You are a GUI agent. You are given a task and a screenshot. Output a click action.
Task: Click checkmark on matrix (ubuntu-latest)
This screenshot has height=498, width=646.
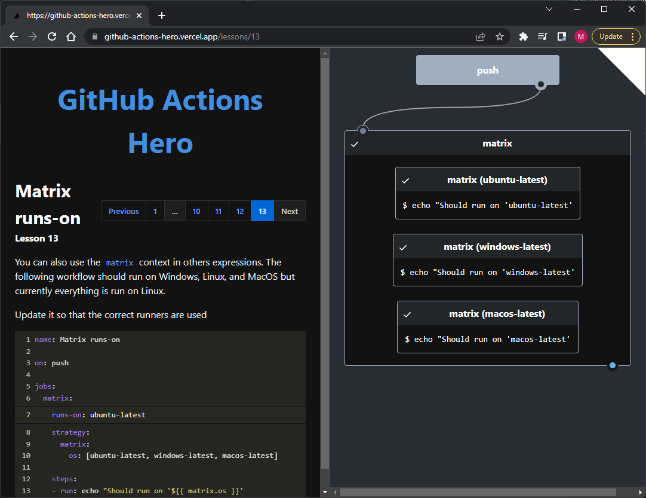coord(405,181)
